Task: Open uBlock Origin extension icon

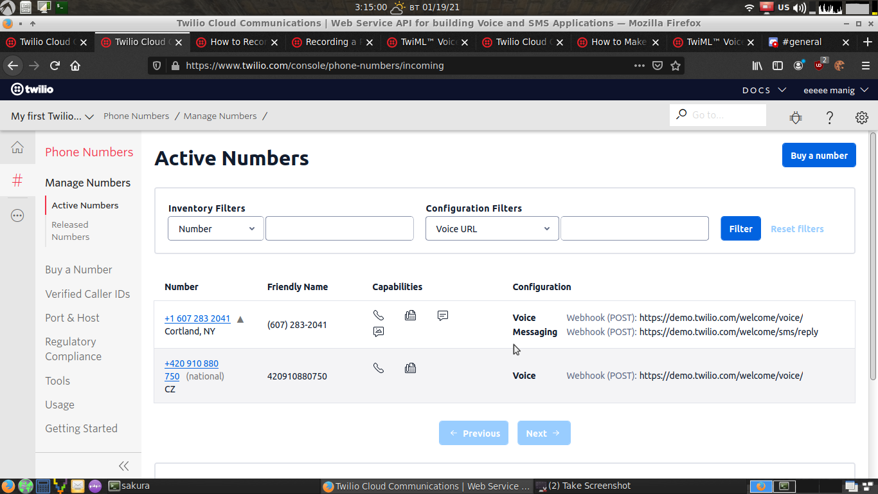Action: [x=820, y=65]
